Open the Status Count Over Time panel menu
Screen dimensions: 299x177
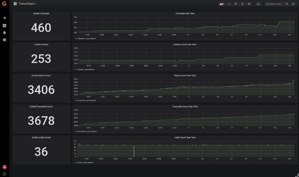[185, 76]
